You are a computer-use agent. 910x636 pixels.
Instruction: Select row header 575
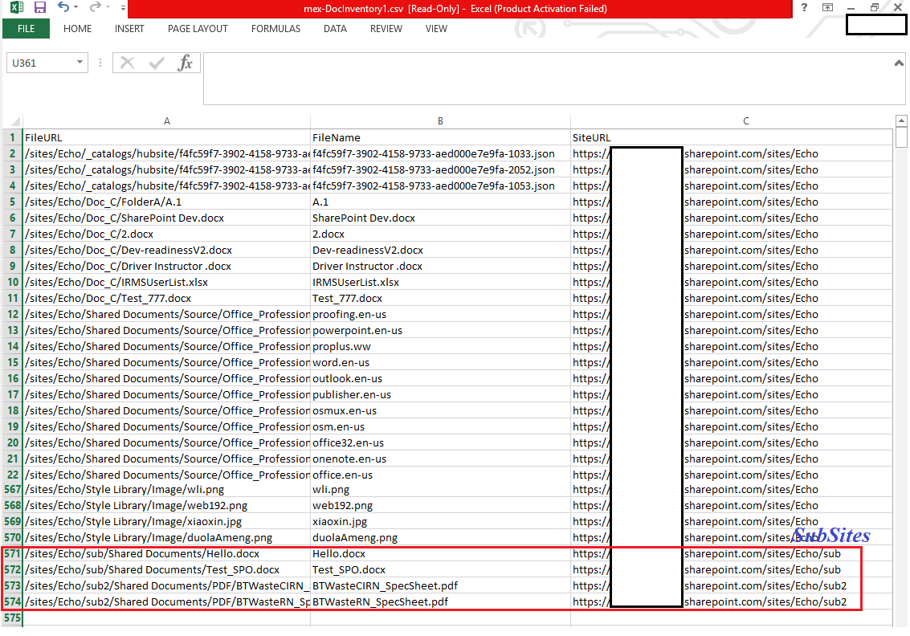coord(12,618)
